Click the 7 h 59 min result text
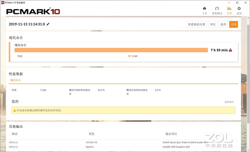 (x=219, y=50)
